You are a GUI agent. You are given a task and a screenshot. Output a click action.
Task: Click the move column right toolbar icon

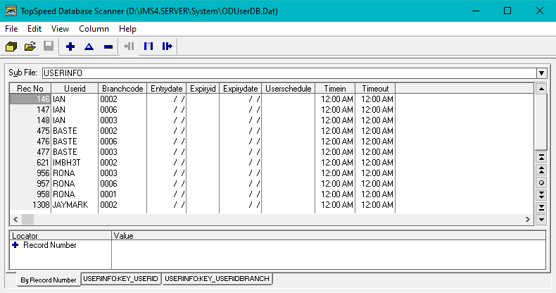pos(167,46)
